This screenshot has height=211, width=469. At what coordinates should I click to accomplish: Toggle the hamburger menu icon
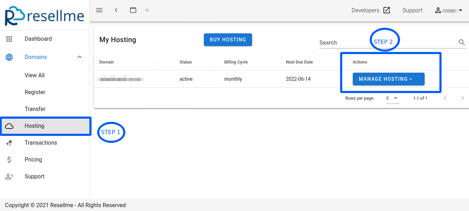tap(99, 10)
